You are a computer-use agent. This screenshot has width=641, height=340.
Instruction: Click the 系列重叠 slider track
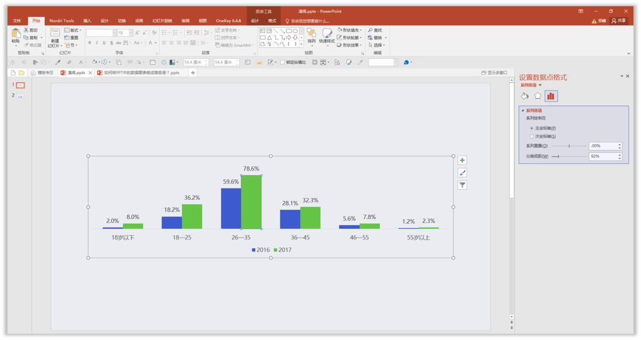(x=569, y=146)
